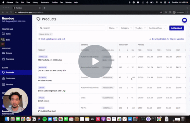Click the address bar URL
Viewport: 190px width, 123px height.
point(30,12)
